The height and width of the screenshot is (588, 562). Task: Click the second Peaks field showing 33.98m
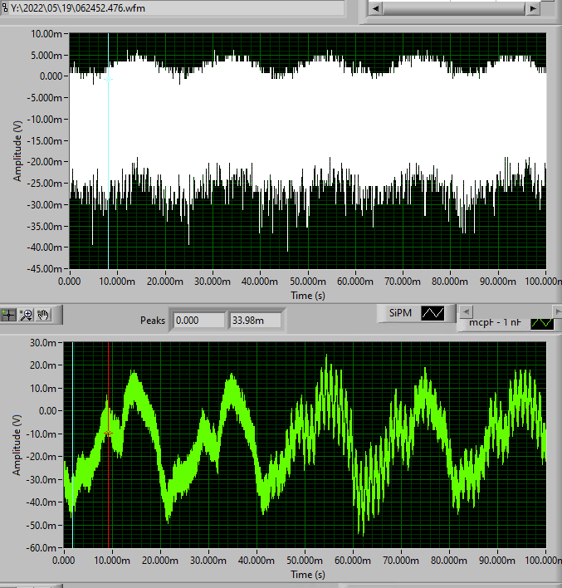click(255, 320)
